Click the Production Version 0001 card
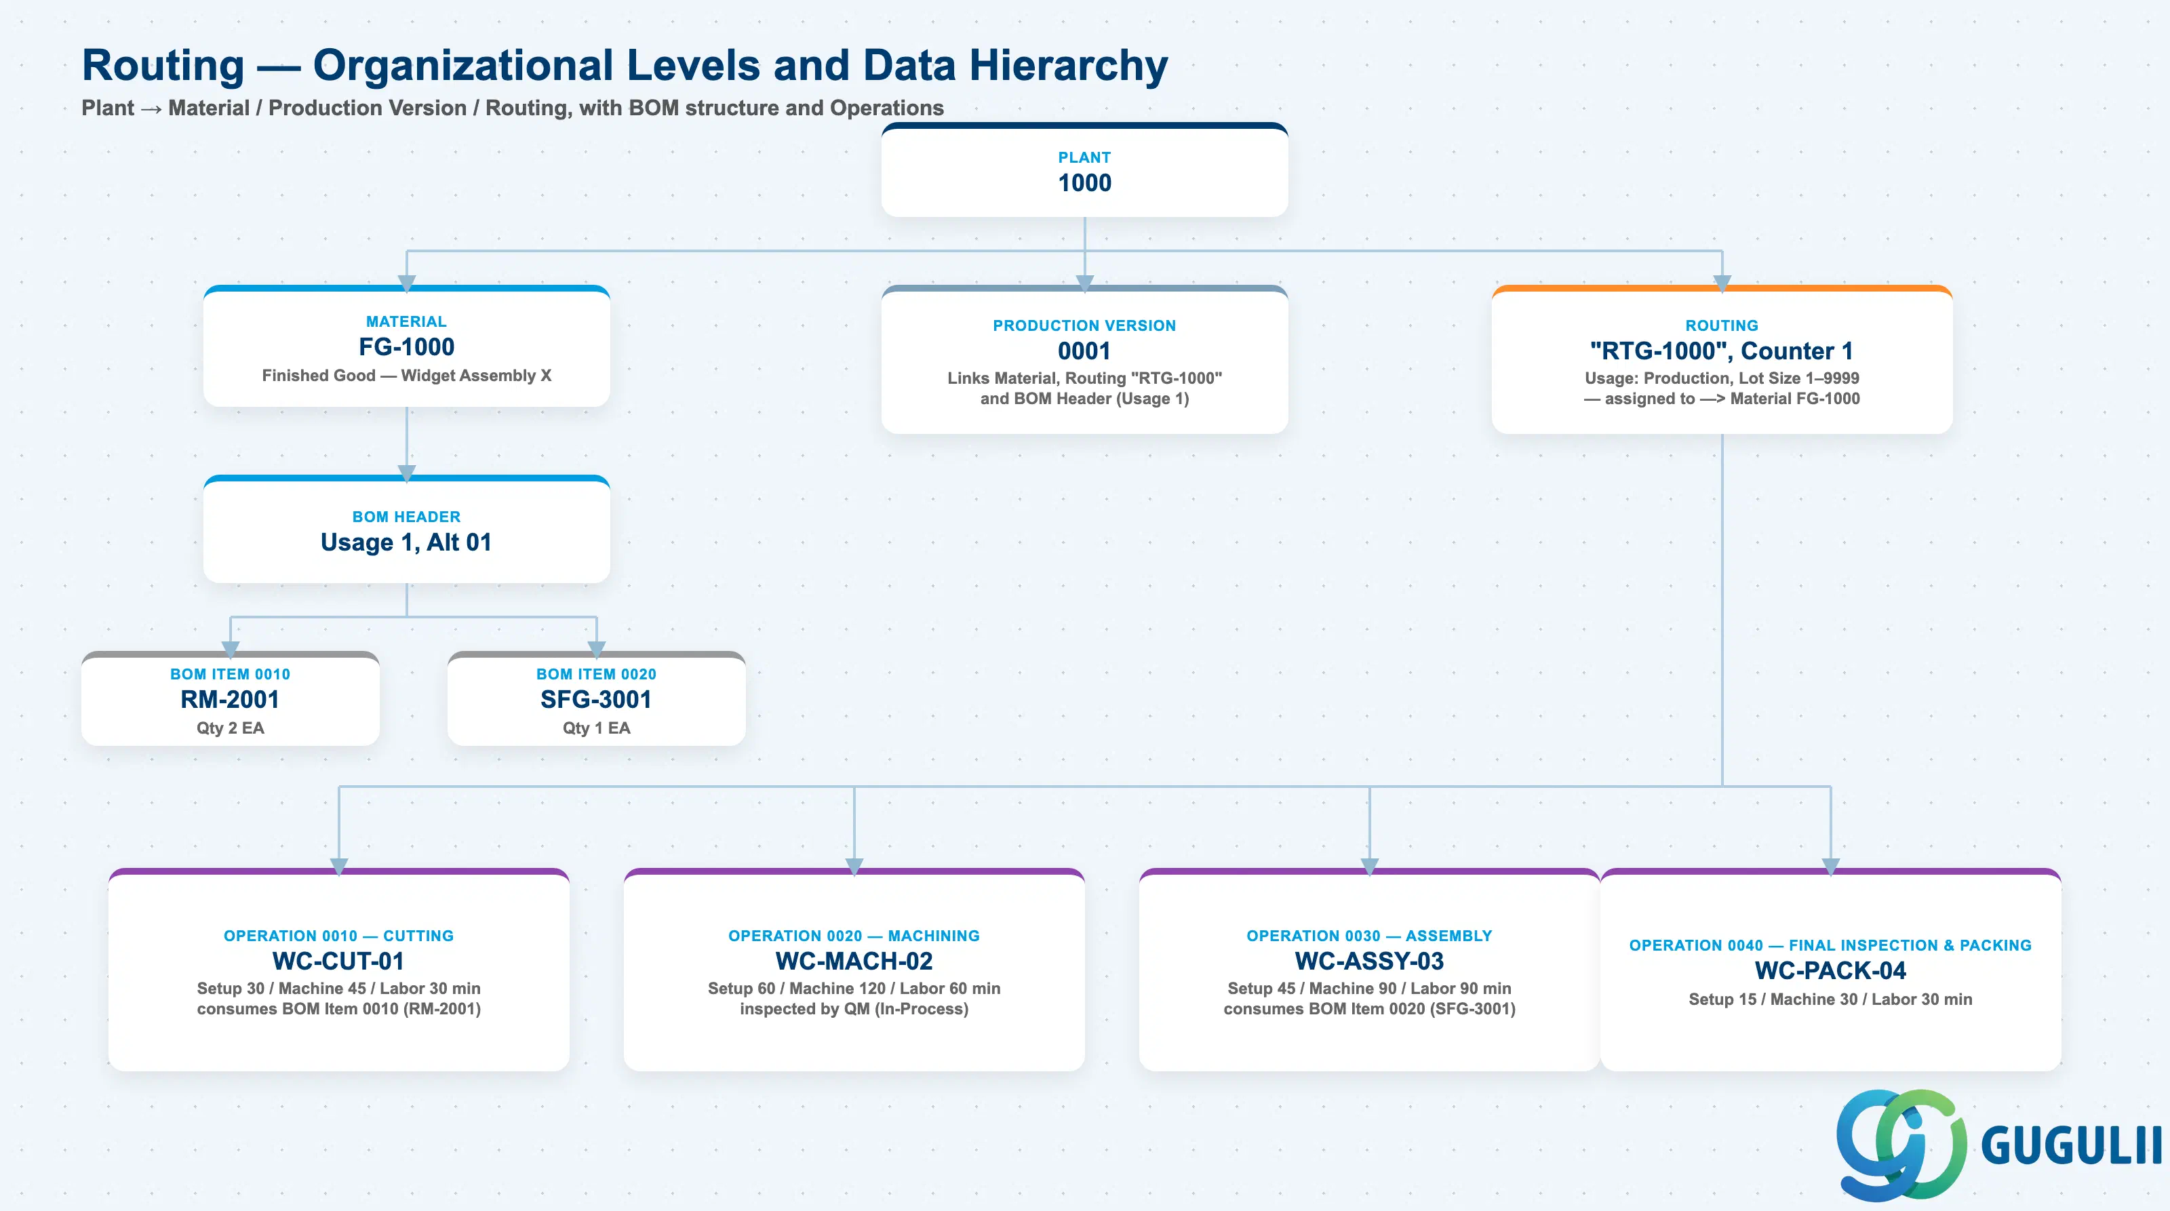 tap(1084, 359)
